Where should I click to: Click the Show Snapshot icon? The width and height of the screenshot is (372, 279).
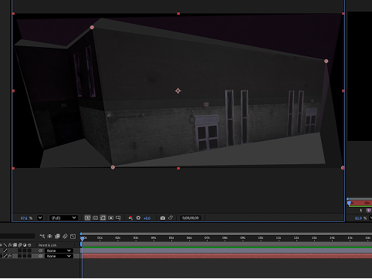[x=171, y=218]
